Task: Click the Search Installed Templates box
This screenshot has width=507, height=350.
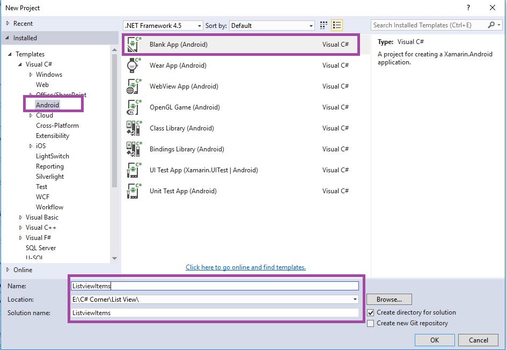Action: point(429,25)
